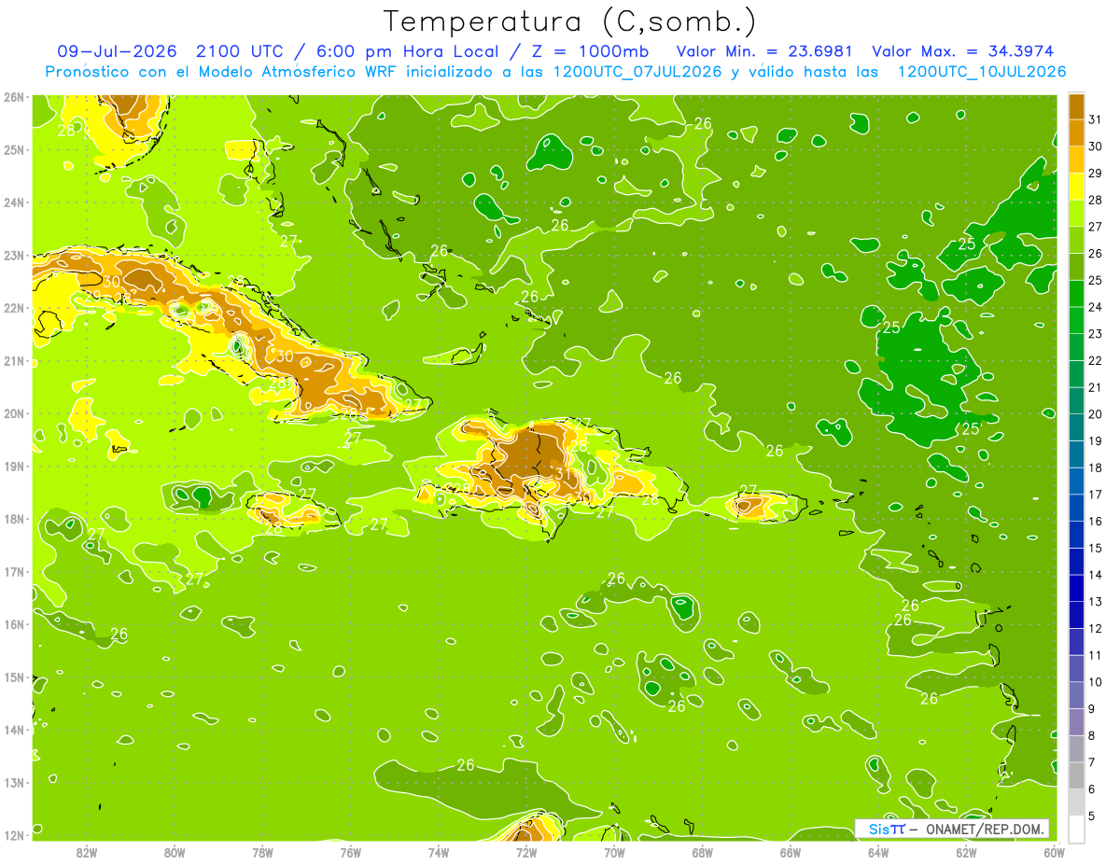1120x865 pixels.
Task: Click the white legend swatch below 5
Action: (1077, 829)
